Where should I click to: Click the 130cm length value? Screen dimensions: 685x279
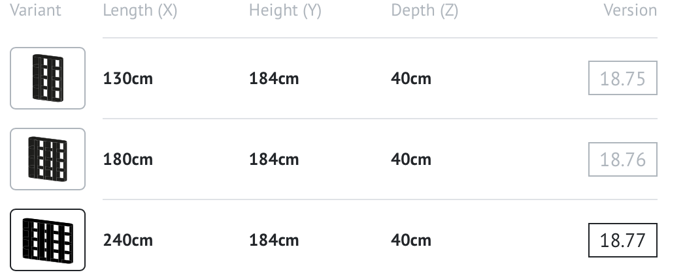(128, 79)
